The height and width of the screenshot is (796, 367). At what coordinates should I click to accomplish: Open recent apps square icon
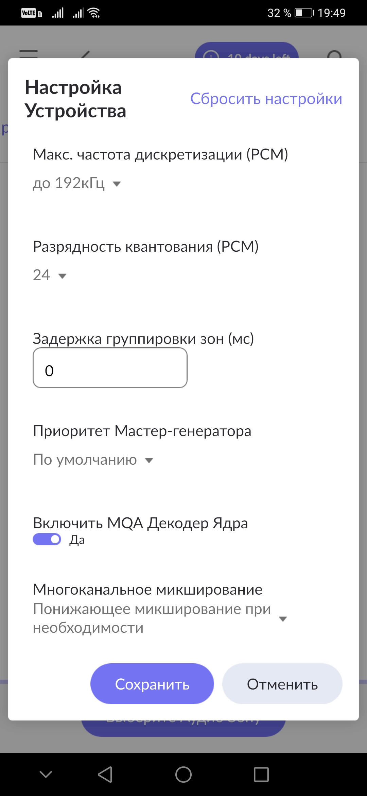[x=261, y=775]
